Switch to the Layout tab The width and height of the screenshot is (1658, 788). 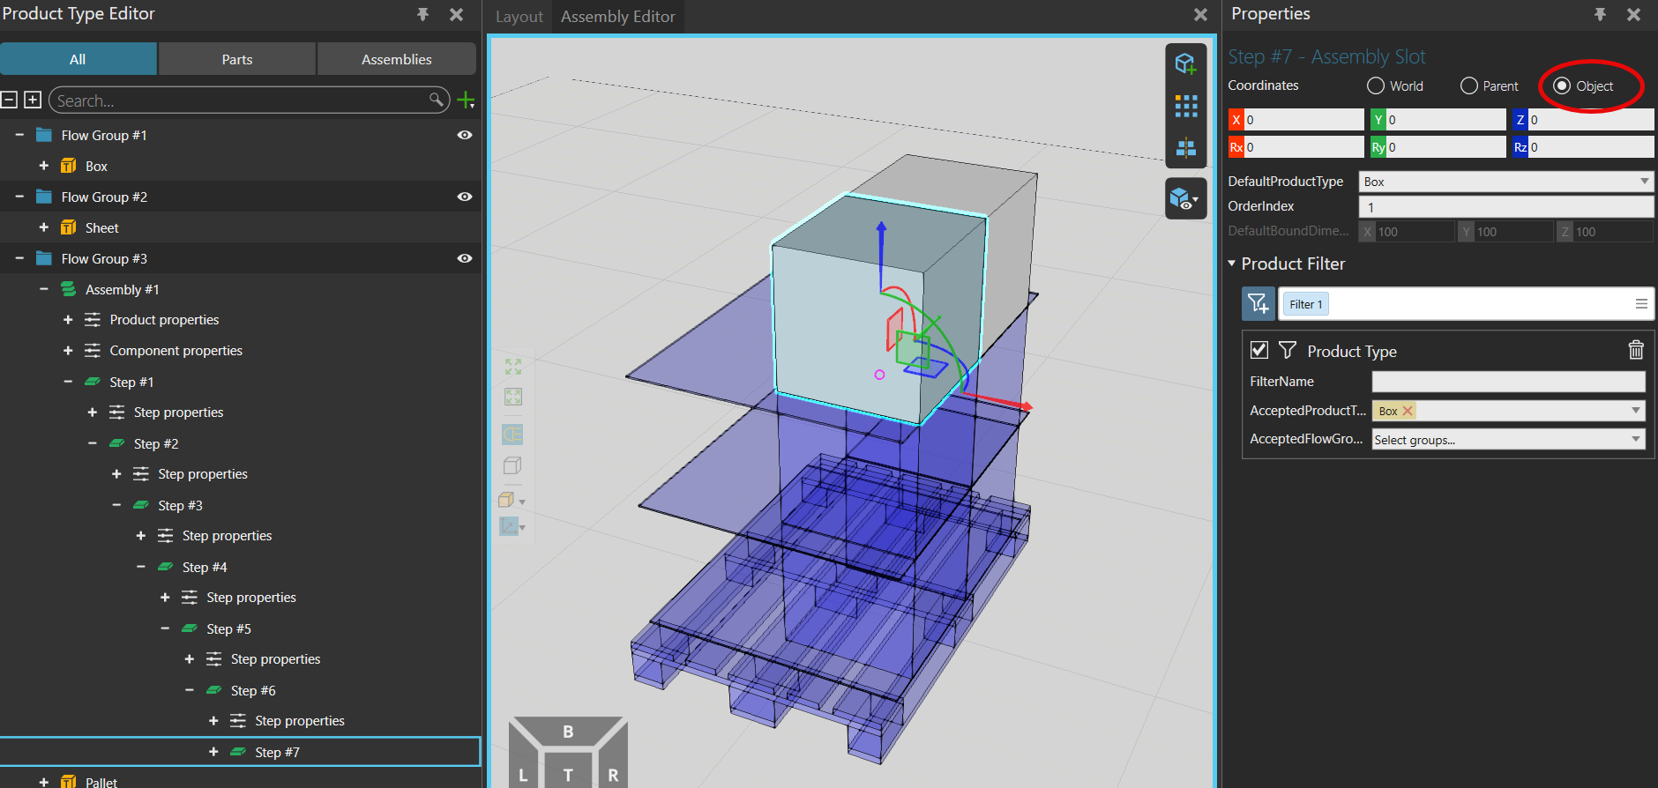(x=519, y=17)
